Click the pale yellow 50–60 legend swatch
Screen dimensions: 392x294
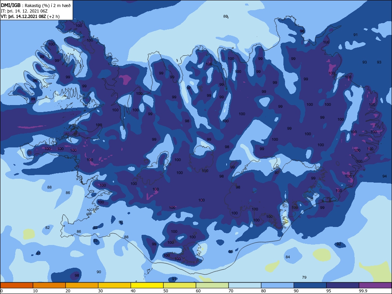pyautogui.click(x=180, y=285)
